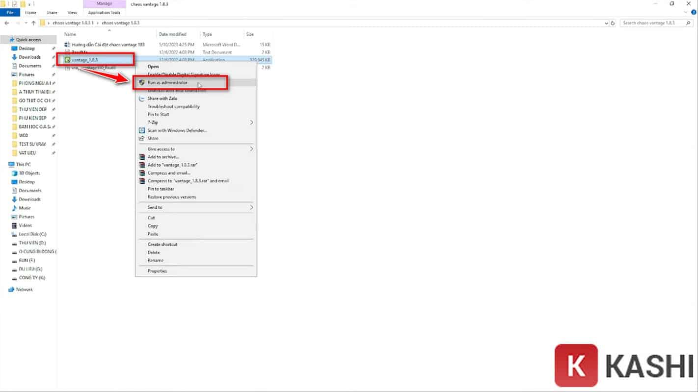Click the Music icon under This PC
This screenshot has height=392, width=698.
click(x=14, y=208)
